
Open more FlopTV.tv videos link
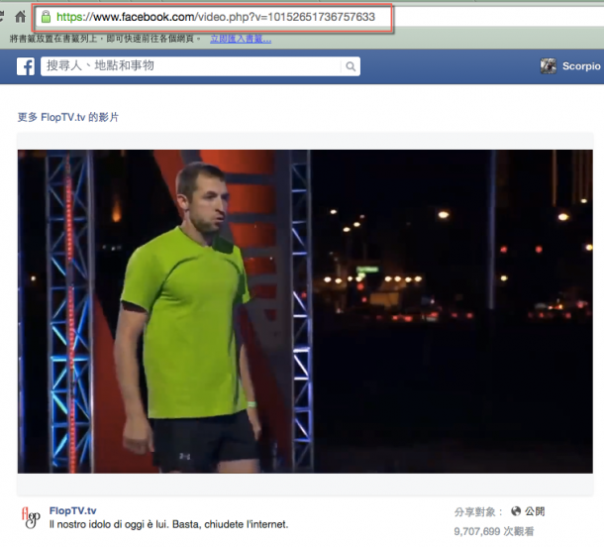pyautogui.click(x=68, y=117)
